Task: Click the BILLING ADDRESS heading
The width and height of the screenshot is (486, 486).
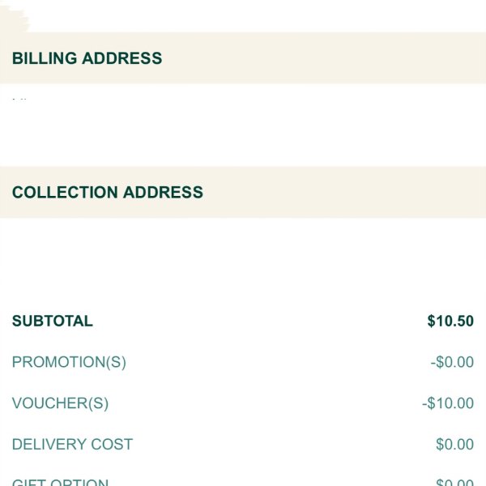Action: [x=87, y=58]
